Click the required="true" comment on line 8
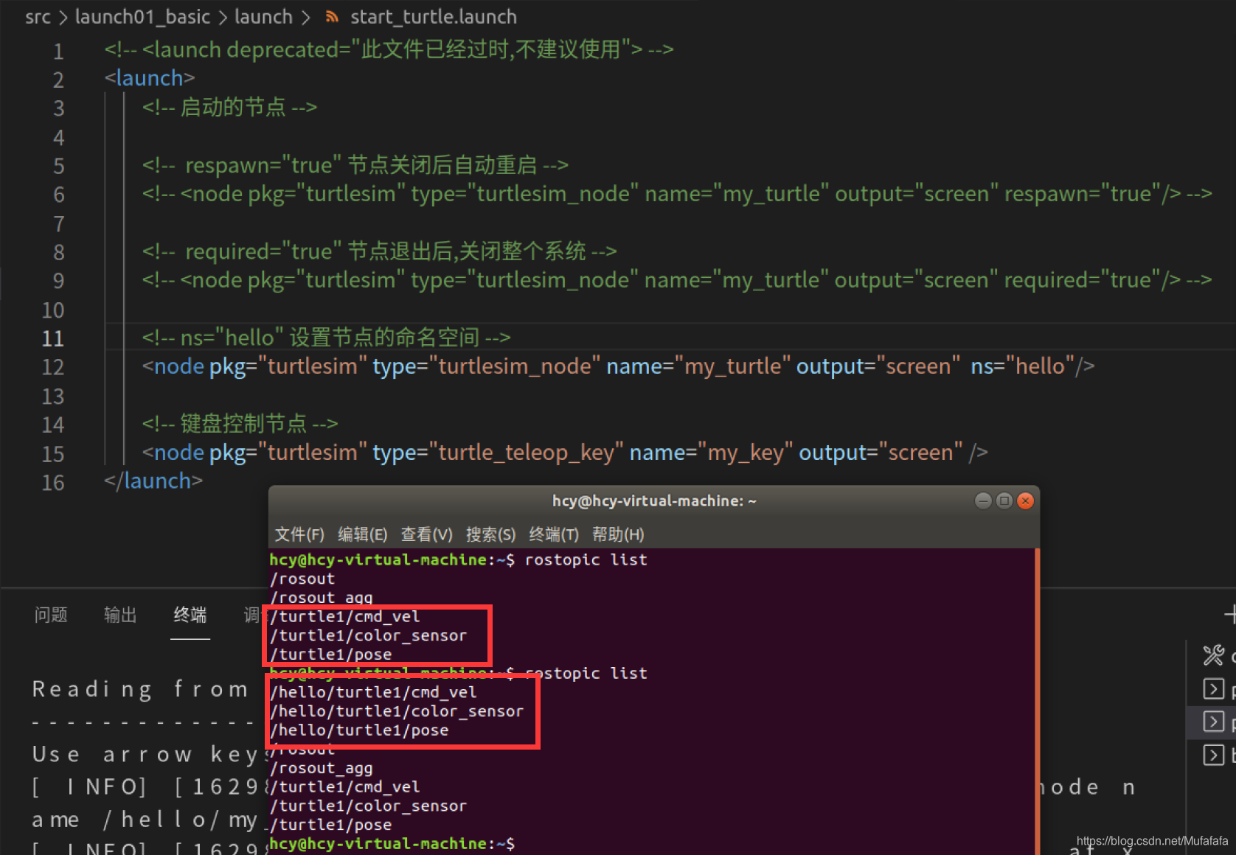Image resolution: width=1236 pixels, height=855 pixels. click(380, 251)
